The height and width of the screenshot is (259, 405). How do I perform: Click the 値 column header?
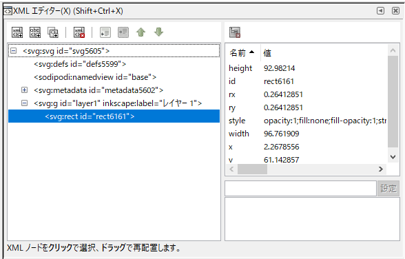(x=267, y=53)
